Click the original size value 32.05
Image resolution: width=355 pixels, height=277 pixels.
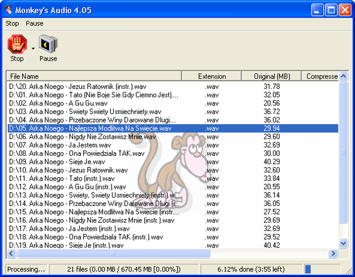coord(272,95)
